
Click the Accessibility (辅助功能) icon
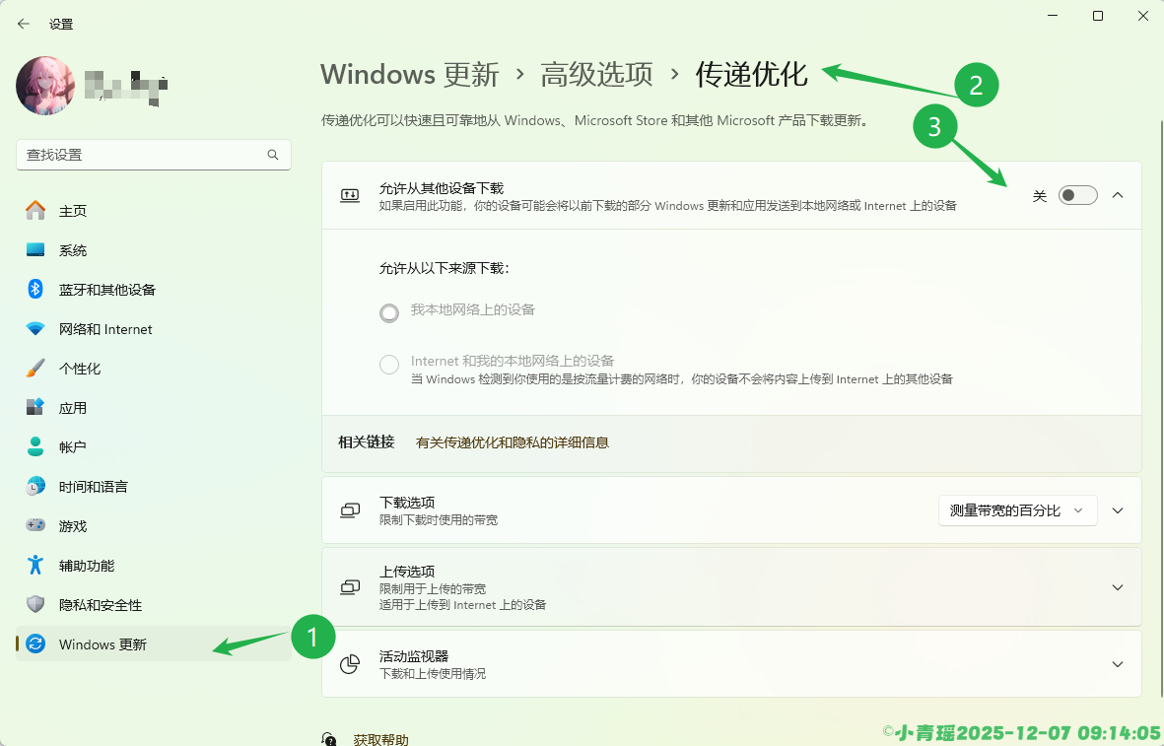[x=35, y=566]
